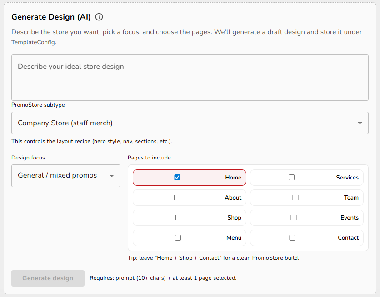The image size is (380, 297).
Task: Click the info icon beside Generate Design (AI)
Action: click(x=99, y=17)
